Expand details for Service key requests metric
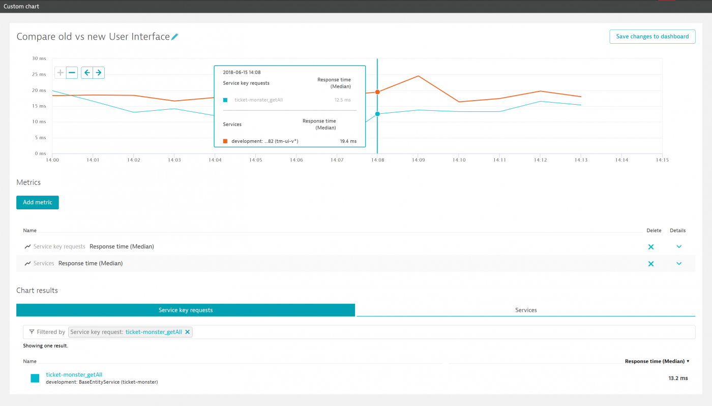This screenshot has width=712, height=406. [678, 246]
